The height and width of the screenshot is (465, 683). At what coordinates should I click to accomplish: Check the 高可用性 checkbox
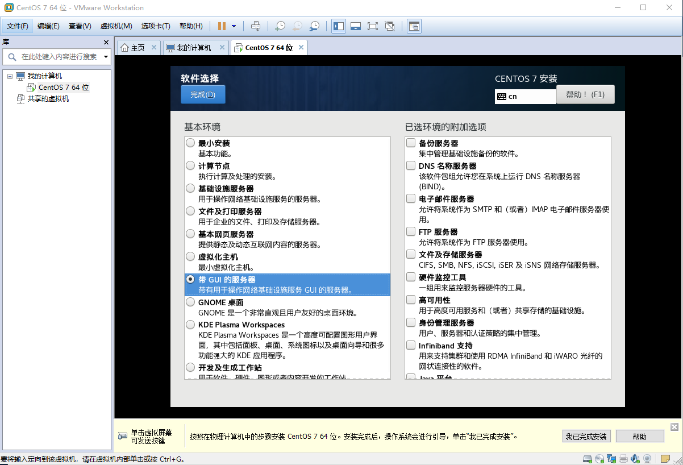[x=411, y=300]
